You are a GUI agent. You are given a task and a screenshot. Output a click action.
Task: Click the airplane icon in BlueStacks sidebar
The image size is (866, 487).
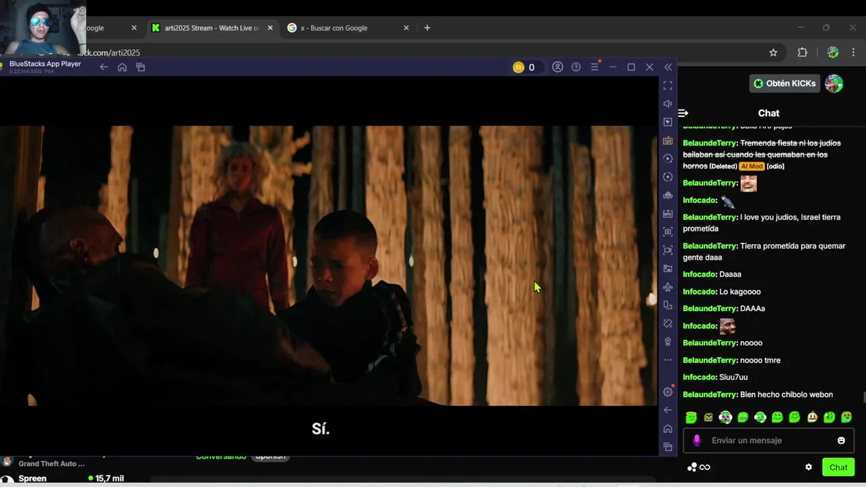tap(668, 287)
